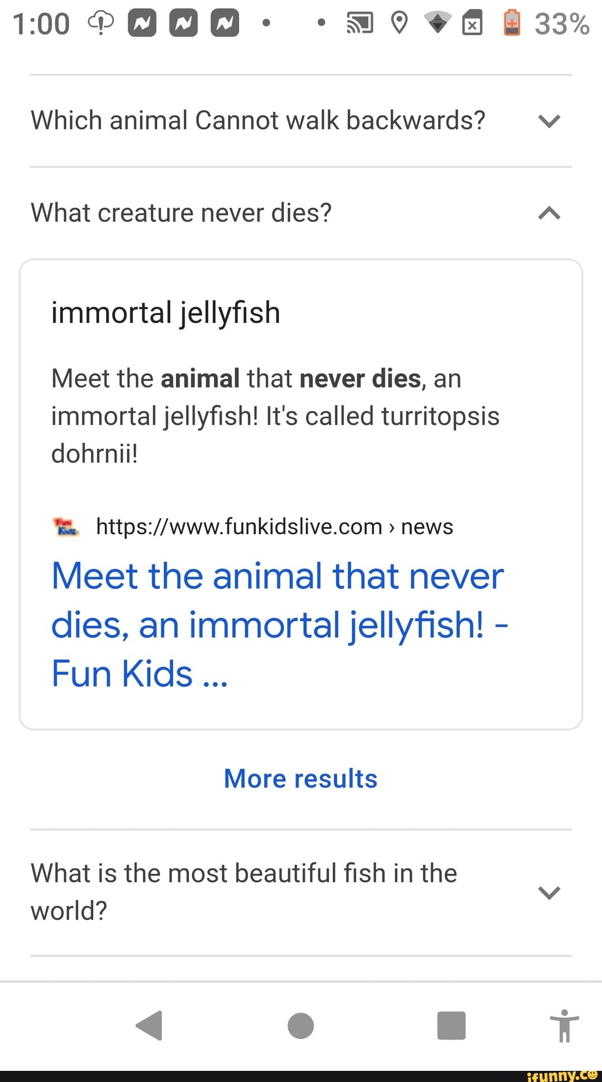Tap the battery indicator icon
Image resolution: width=602 pixels, height=1082 pixels.
(x=512, y=23)
